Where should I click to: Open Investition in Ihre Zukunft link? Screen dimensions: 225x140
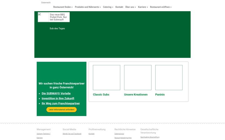tap(58, 98)
